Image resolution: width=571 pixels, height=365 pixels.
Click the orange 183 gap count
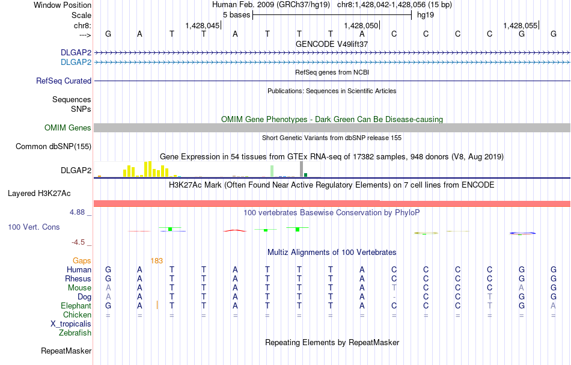pyautogui.click(x=157, y=261)
